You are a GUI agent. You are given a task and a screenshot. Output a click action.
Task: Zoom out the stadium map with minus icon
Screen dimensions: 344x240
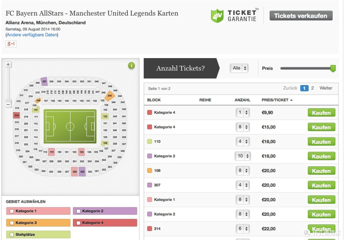pyautogui.click(x=8, y=104)
